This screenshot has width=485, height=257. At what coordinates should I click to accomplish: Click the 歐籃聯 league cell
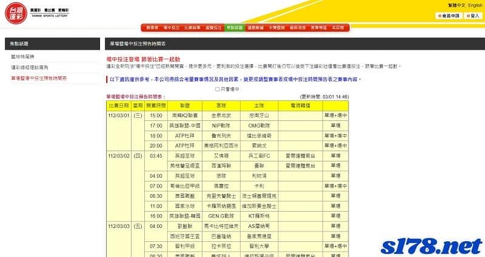[x=185, y=226]
